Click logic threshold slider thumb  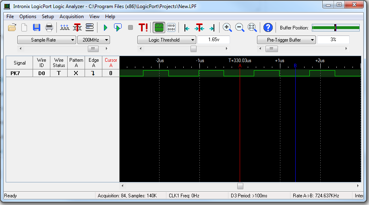click(193, 48)
